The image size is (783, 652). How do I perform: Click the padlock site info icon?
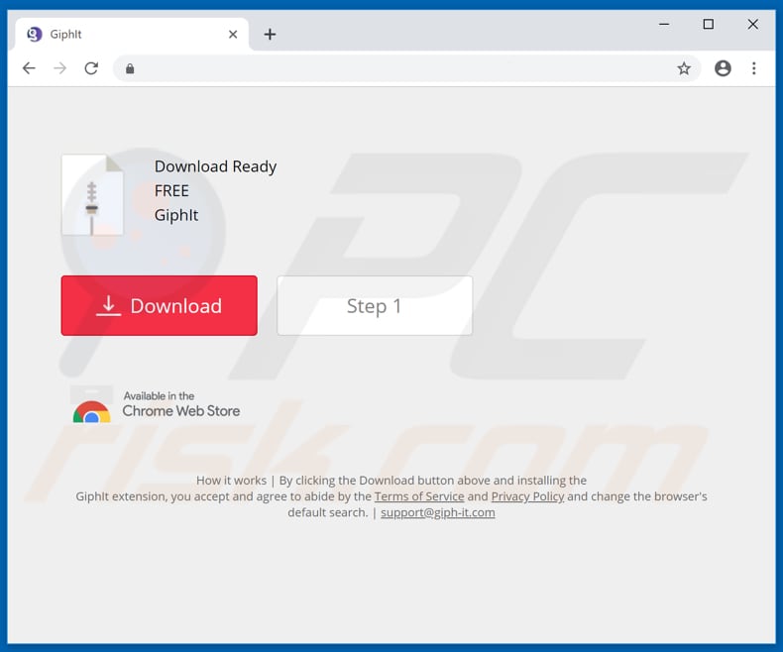pyautogui.click(x=130, y=68)
